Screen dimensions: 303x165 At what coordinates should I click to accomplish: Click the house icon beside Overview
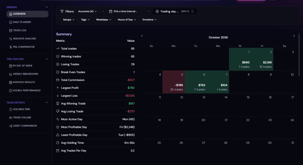coord(11,14)
